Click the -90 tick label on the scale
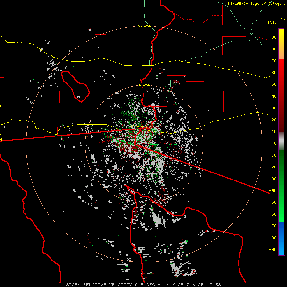The image size is (287, 287). click(273, 250)
